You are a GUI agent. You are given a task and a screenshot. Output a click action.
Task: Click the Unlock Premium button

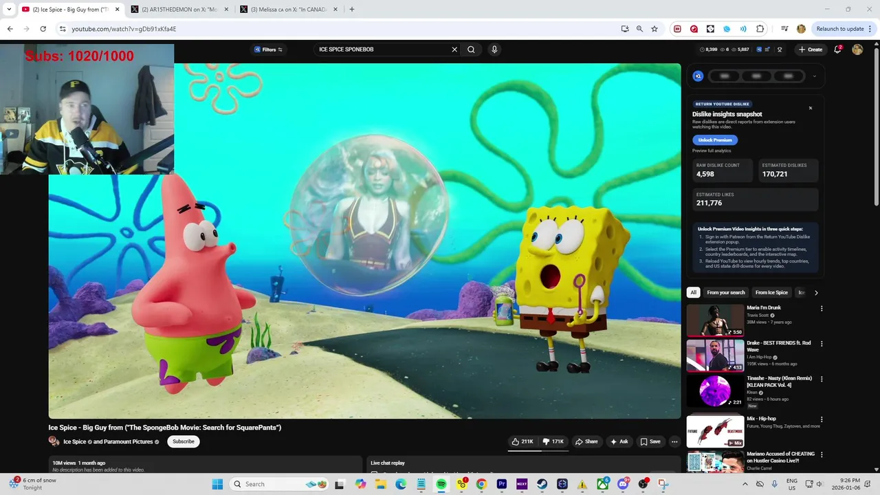[715, 140]
